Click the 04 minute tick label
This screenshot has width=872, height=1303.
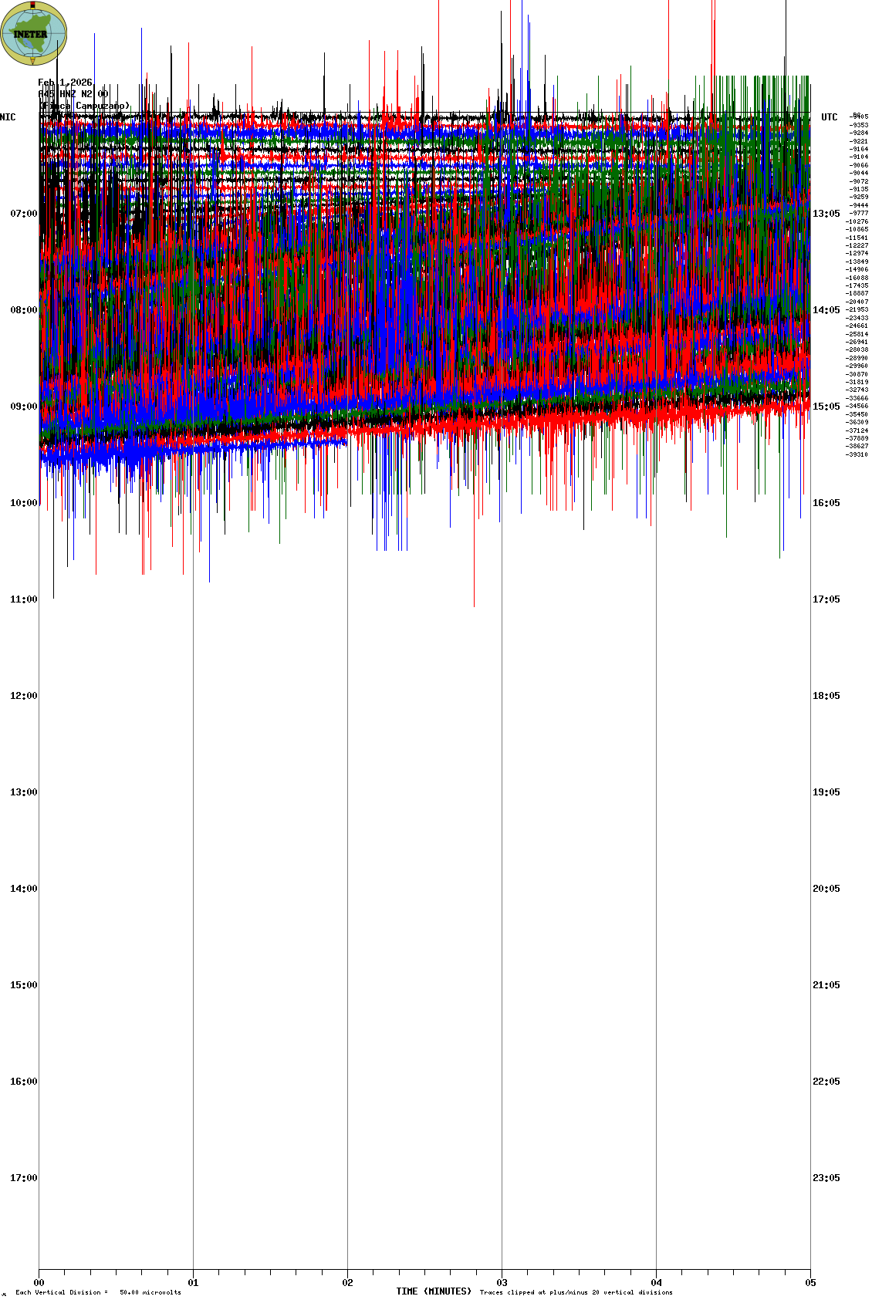pos(657,1283)
